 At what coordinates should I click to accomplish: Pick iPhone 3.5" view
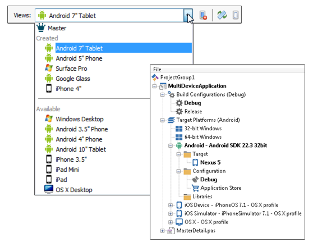coord(71,160)
